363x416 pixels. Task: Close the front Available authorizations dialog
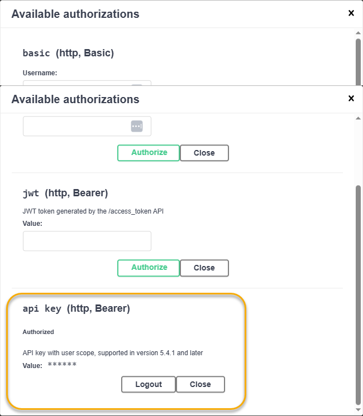351,99
